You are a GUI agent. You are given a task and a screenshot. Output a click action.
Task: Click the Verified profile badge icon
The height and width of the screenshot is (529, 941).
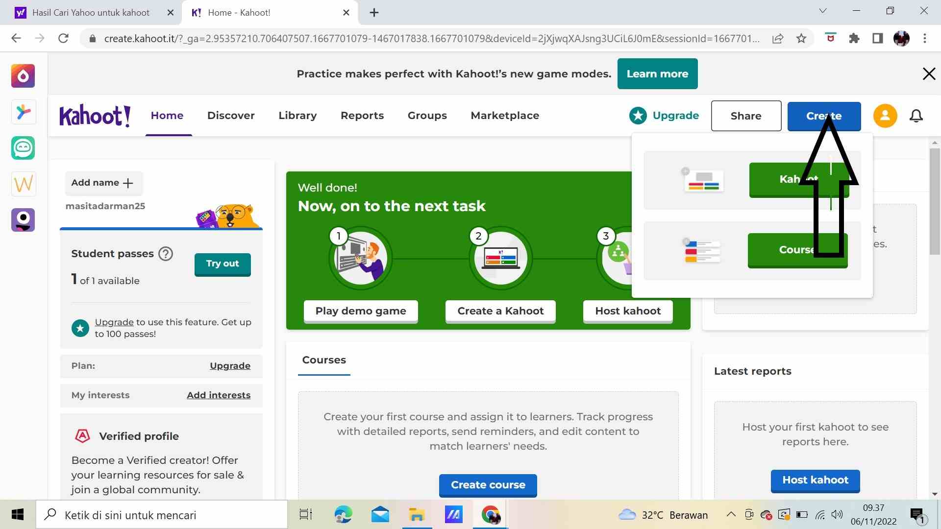(x=82, y=436)
